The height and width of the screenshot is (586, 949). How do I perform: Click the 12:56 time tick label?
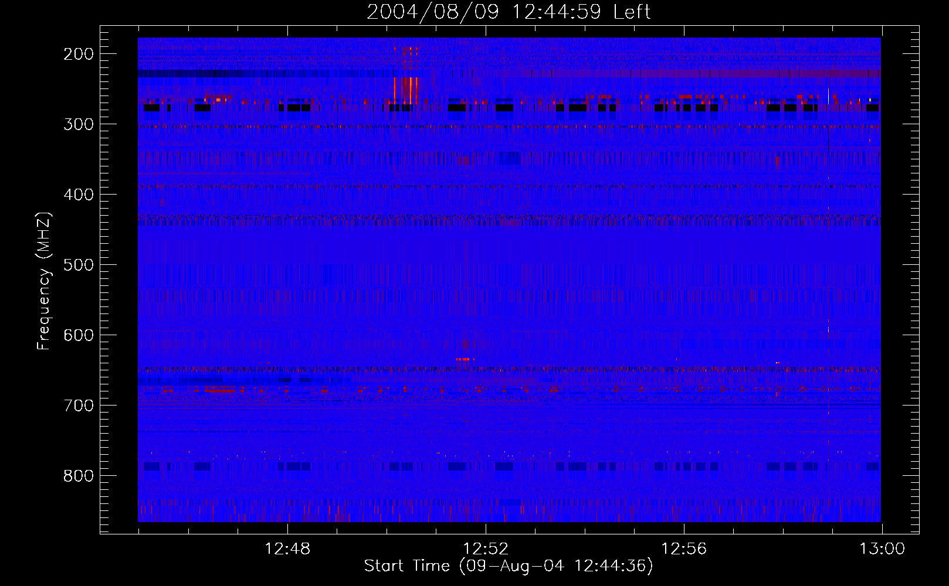pyautogui.click(x=684, y=549)
